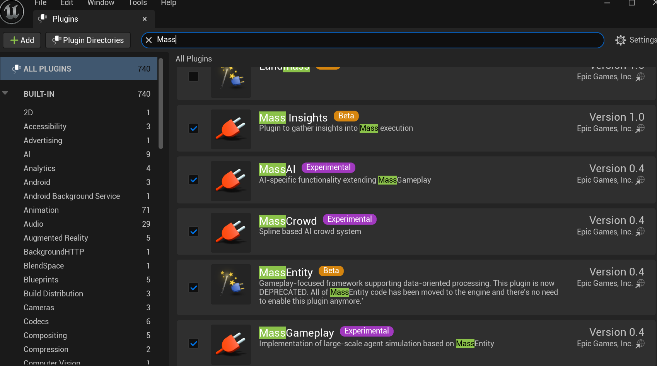Click the MassCrowd plugin title

click(x=288, y=221)
